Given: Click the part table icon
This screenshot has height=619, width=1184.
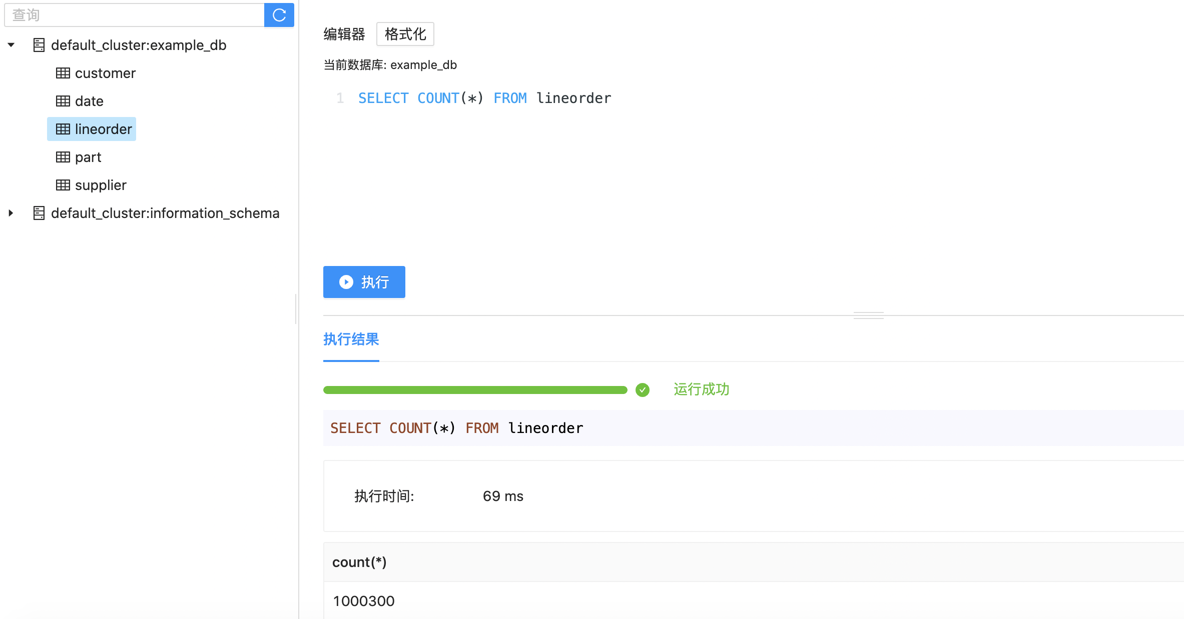Looking at the screenshot, I should [63, 157].
